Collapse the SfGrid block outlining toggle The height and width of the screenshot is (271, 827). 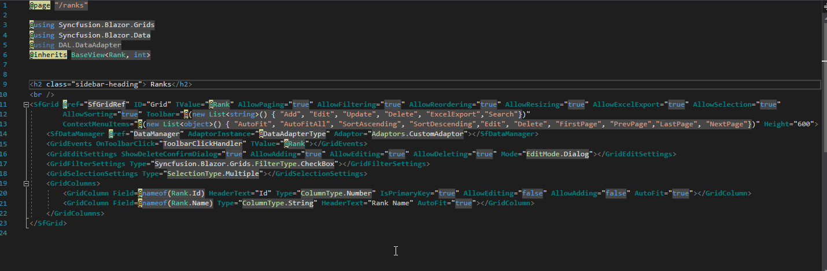(x=26, y=104)
